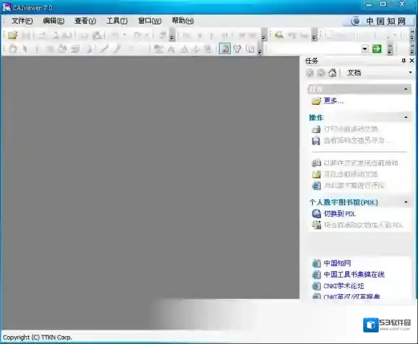This screenshot has width=418, height=344.
Task: Click the 切换到 PDL link
Action: coord(339,214)
